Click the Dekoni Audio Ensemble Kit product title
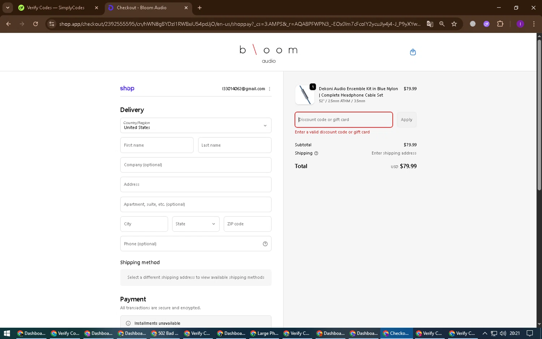The image size is (542, 339). 358,92
